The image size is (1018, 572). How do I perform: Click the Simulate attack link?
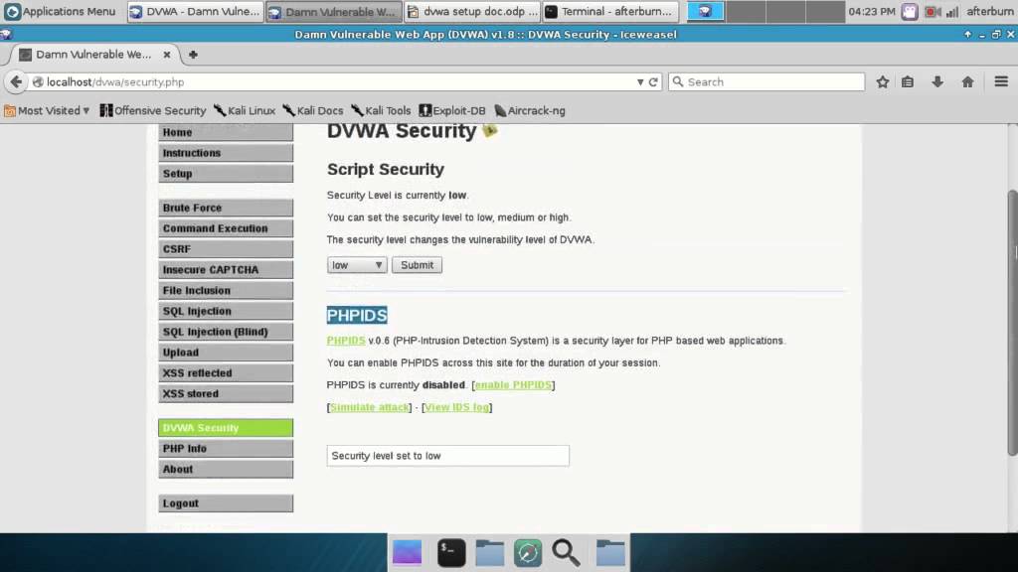(370, 407)
